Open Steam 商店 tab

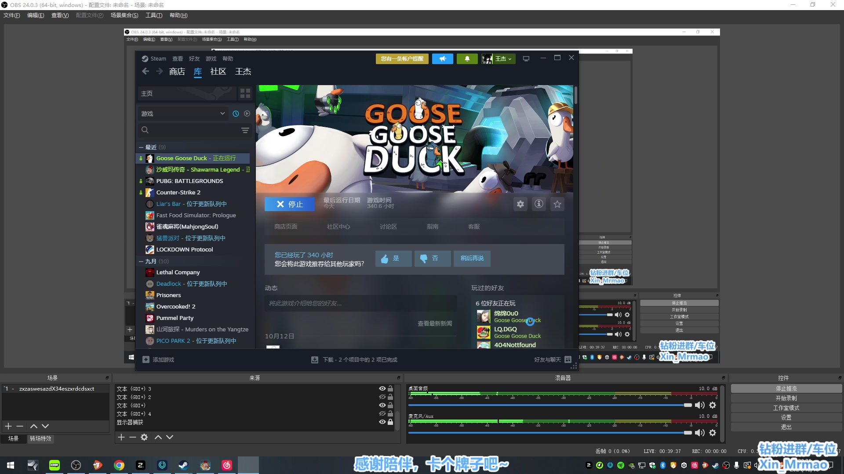tap(177, 72)
